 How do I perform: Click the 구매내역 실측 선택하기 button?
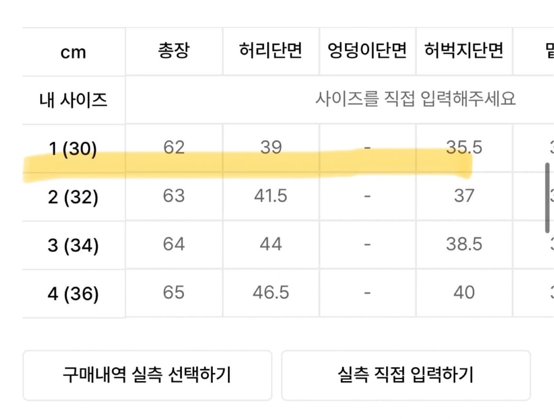[147, 376]
